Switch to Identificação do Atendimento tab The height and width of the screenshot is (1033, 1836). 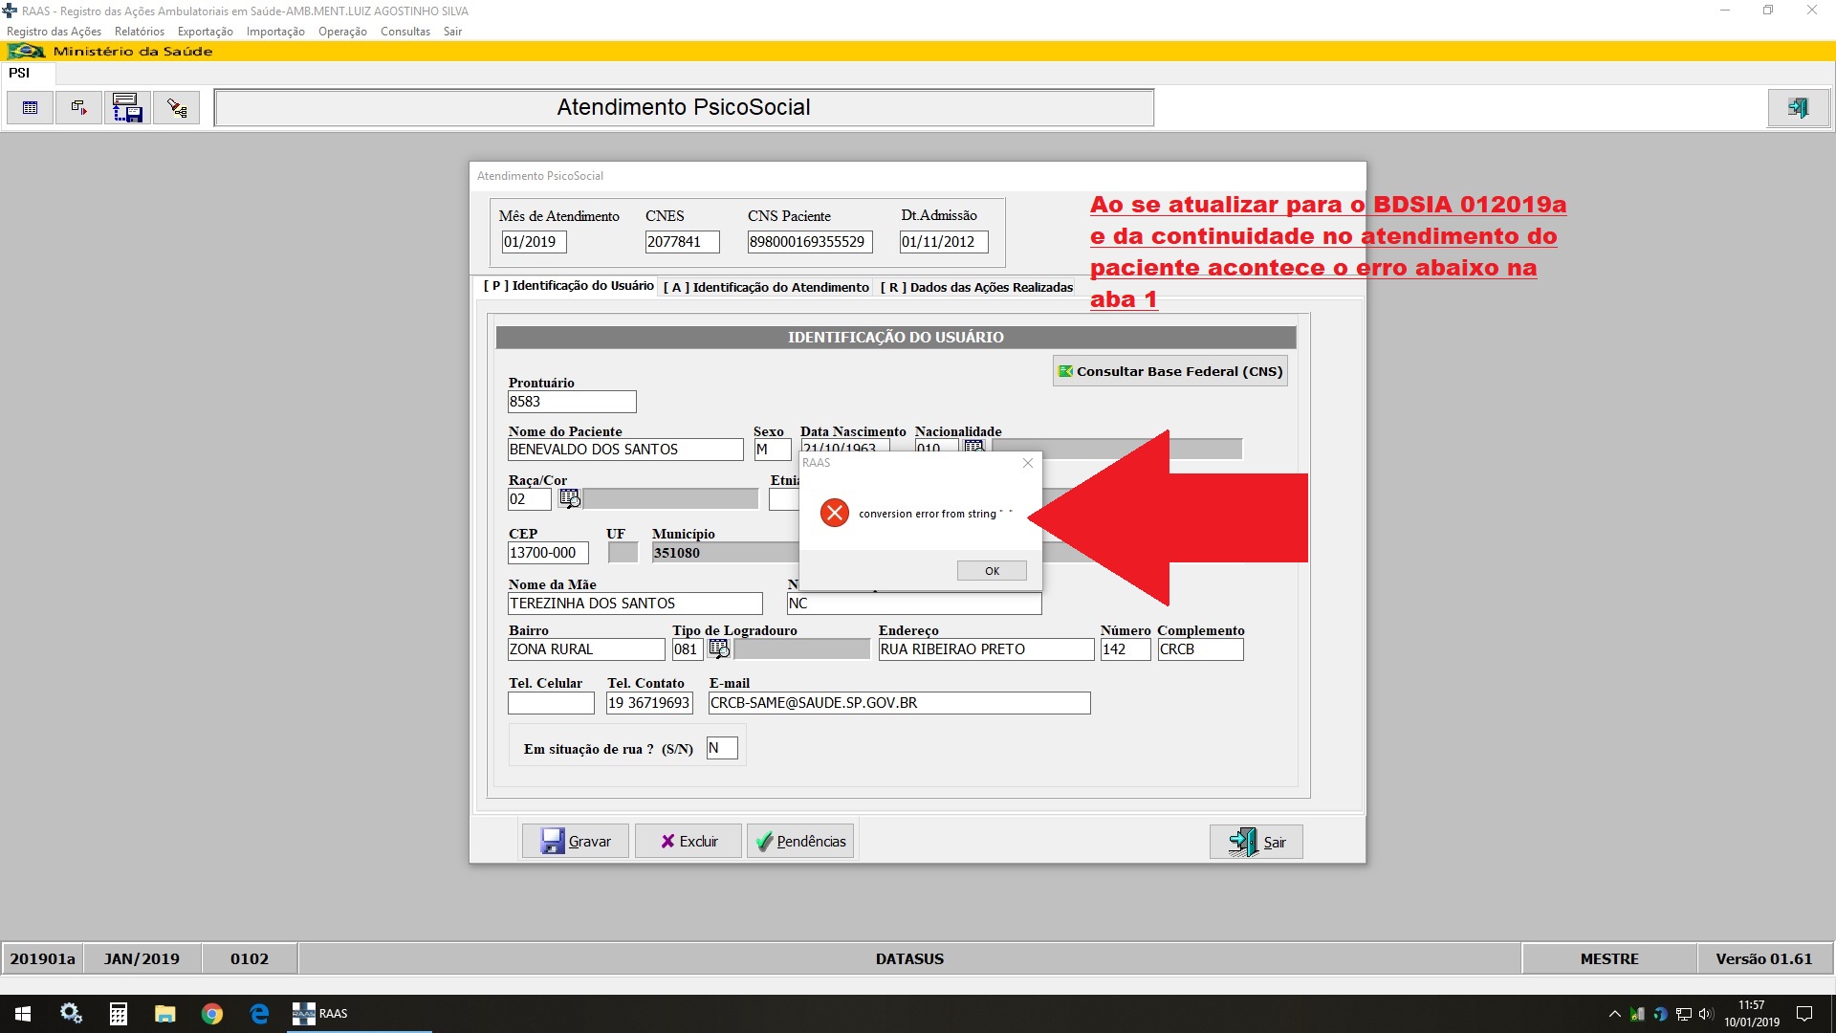point(766,287)
